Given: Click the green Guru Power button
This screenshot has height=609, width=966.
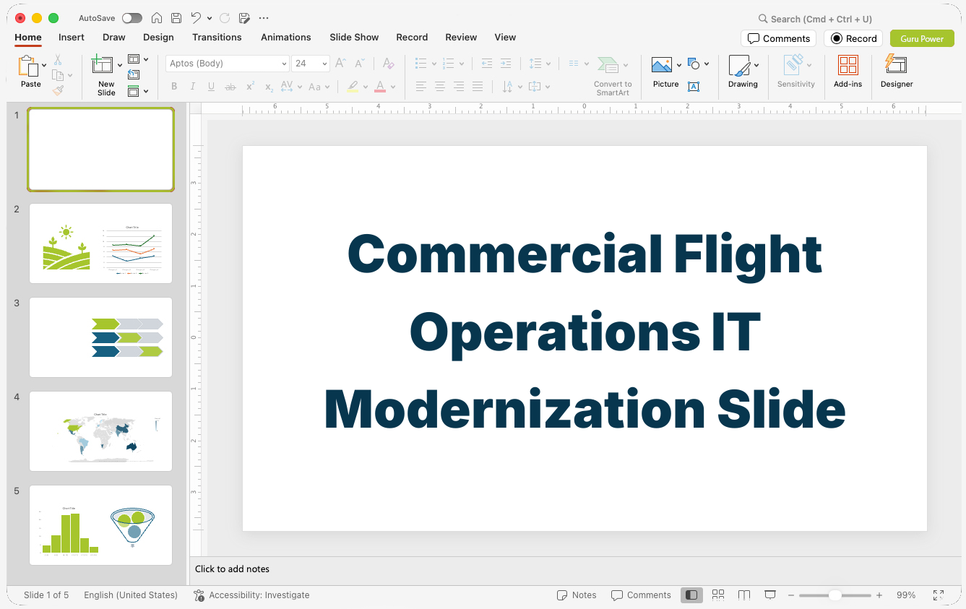Looking at the screenshot, I should (x=922, y=38).
